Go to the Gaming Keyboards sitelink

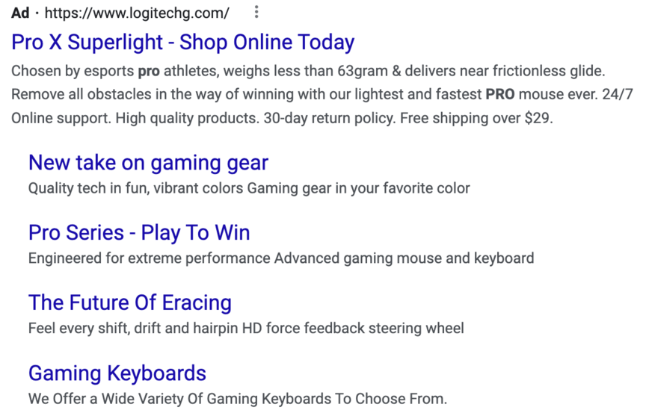[x=117, y=373]
